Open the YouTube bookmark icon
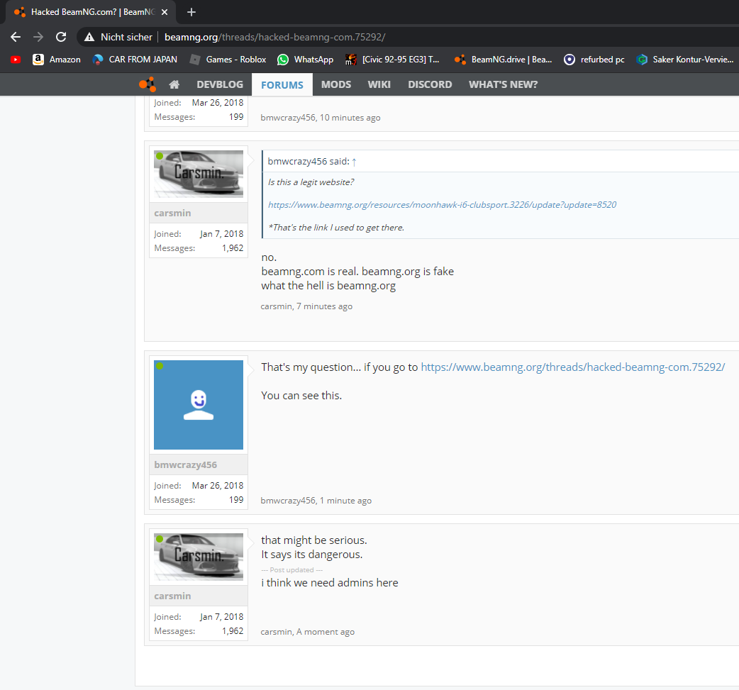The height and width of the screenshot is (690, 739). click(16, 60)
